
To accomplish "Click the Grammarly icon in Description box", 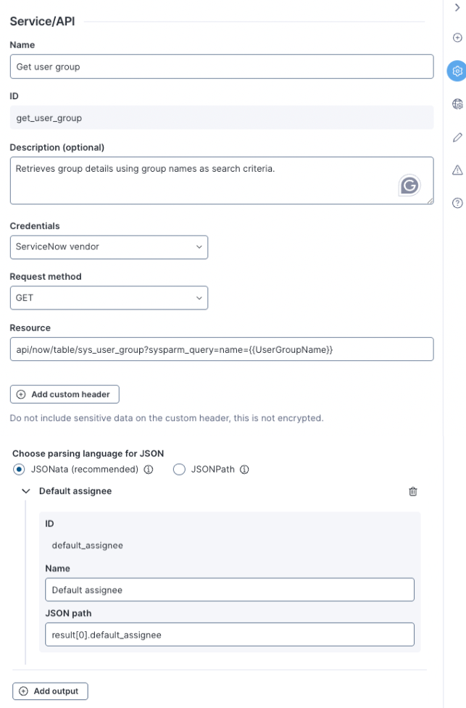I will (409, 186).
